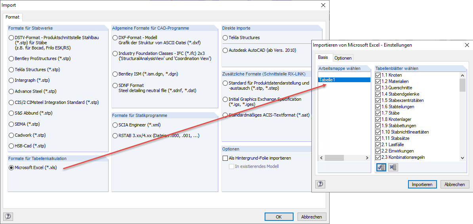Uncheck 1.5 Stabexzentrizitäten sheet
473x224 pixels.
pyautogui.click(x=378, y=100)
